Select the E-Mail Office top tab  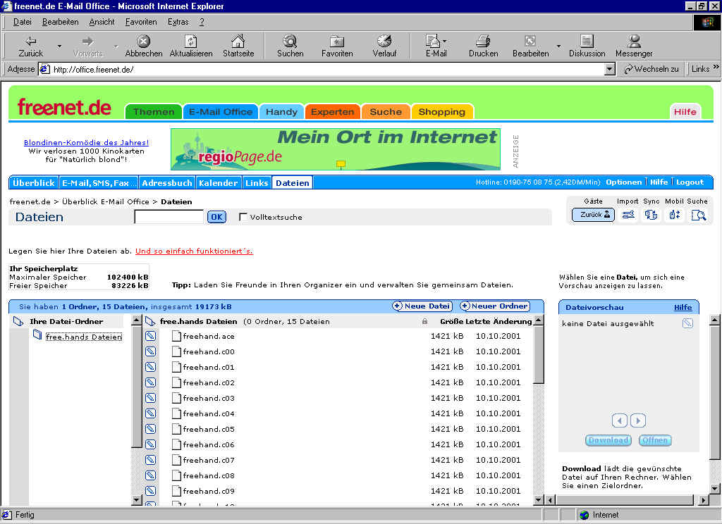(x=221, y=112)
